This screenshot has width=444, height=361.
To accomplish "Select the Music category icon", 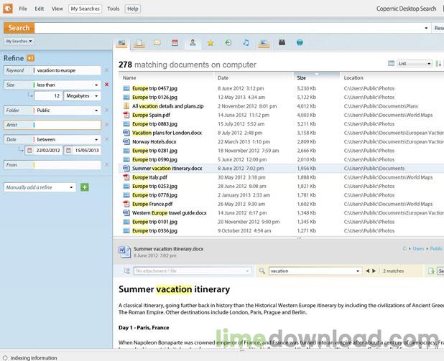I will pyautogui.click(x=246, y=43).
